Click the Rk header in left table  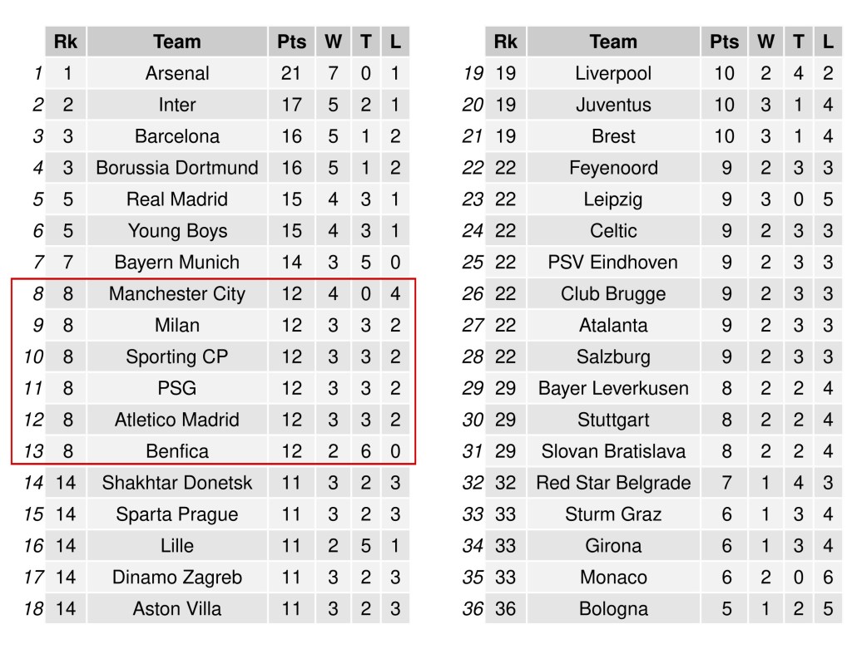tap(66, 42)
